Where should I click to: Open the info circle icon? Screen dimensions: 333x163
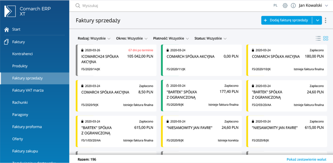coord(293,5)
